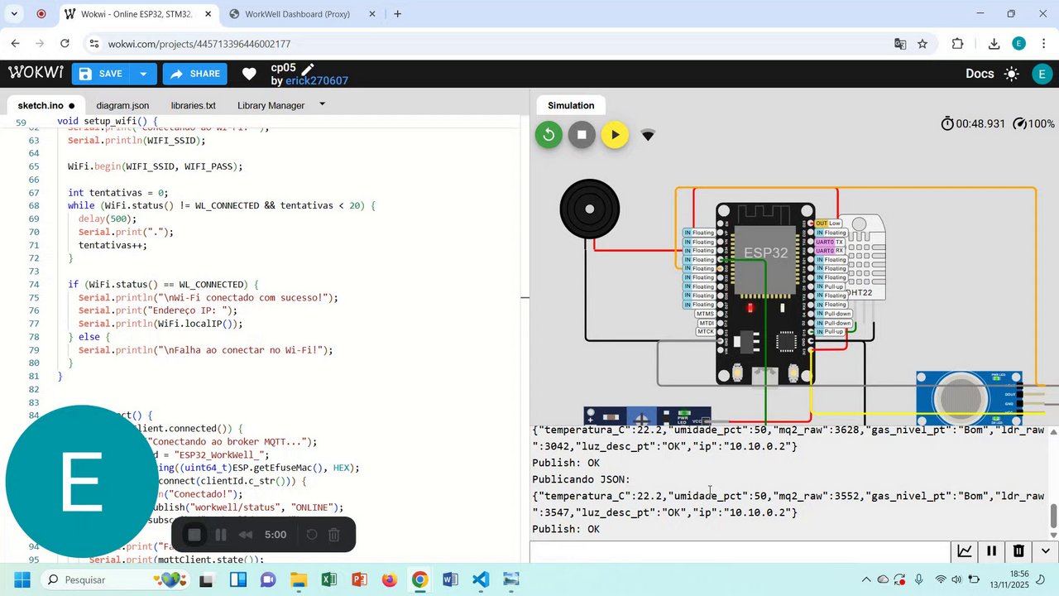Click the serial monitor scrollbar
Image resolution: width=1059 pixels, height=596 pixels.
click(x=1053, y=517)
